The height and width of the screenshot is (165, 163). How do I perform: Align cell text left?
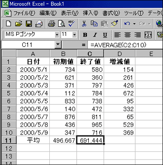point(118,35)
